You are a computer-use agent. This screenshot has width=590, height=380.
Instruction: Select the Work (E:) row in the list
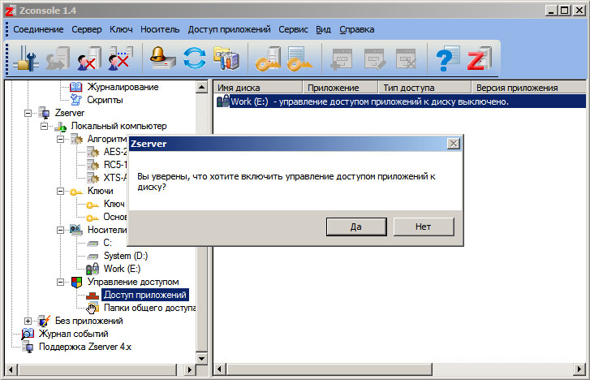click(x=400, y=101)
